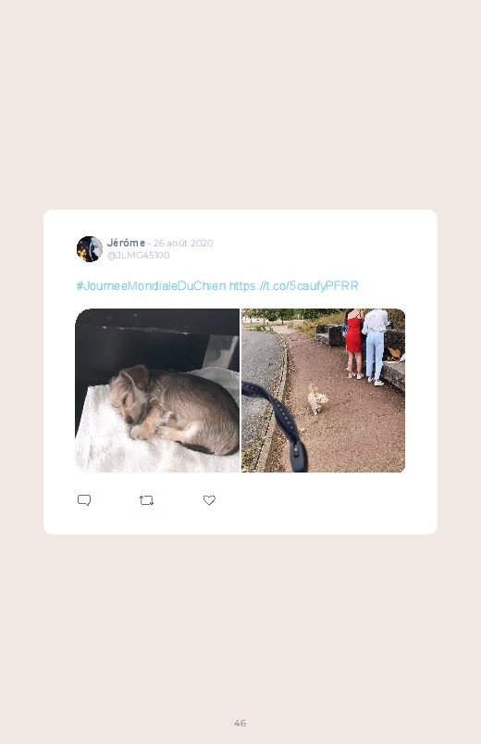
Task: Click the display name Jérôme
Action: (x=126, y=243)
